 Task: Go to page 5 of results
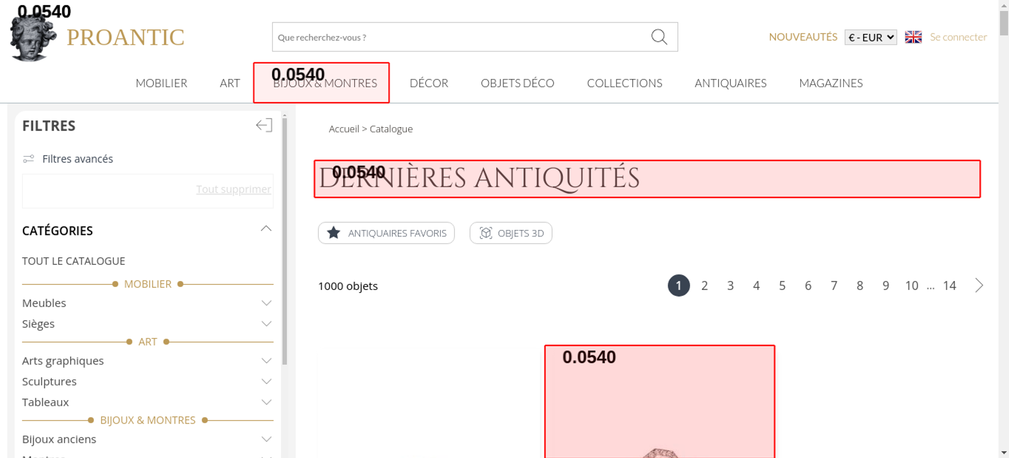(x=782, y=286)
